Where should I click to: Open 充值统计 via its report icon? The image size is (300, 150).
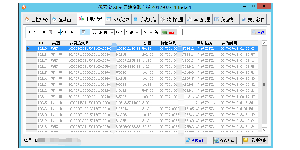[x=216, y=19]
